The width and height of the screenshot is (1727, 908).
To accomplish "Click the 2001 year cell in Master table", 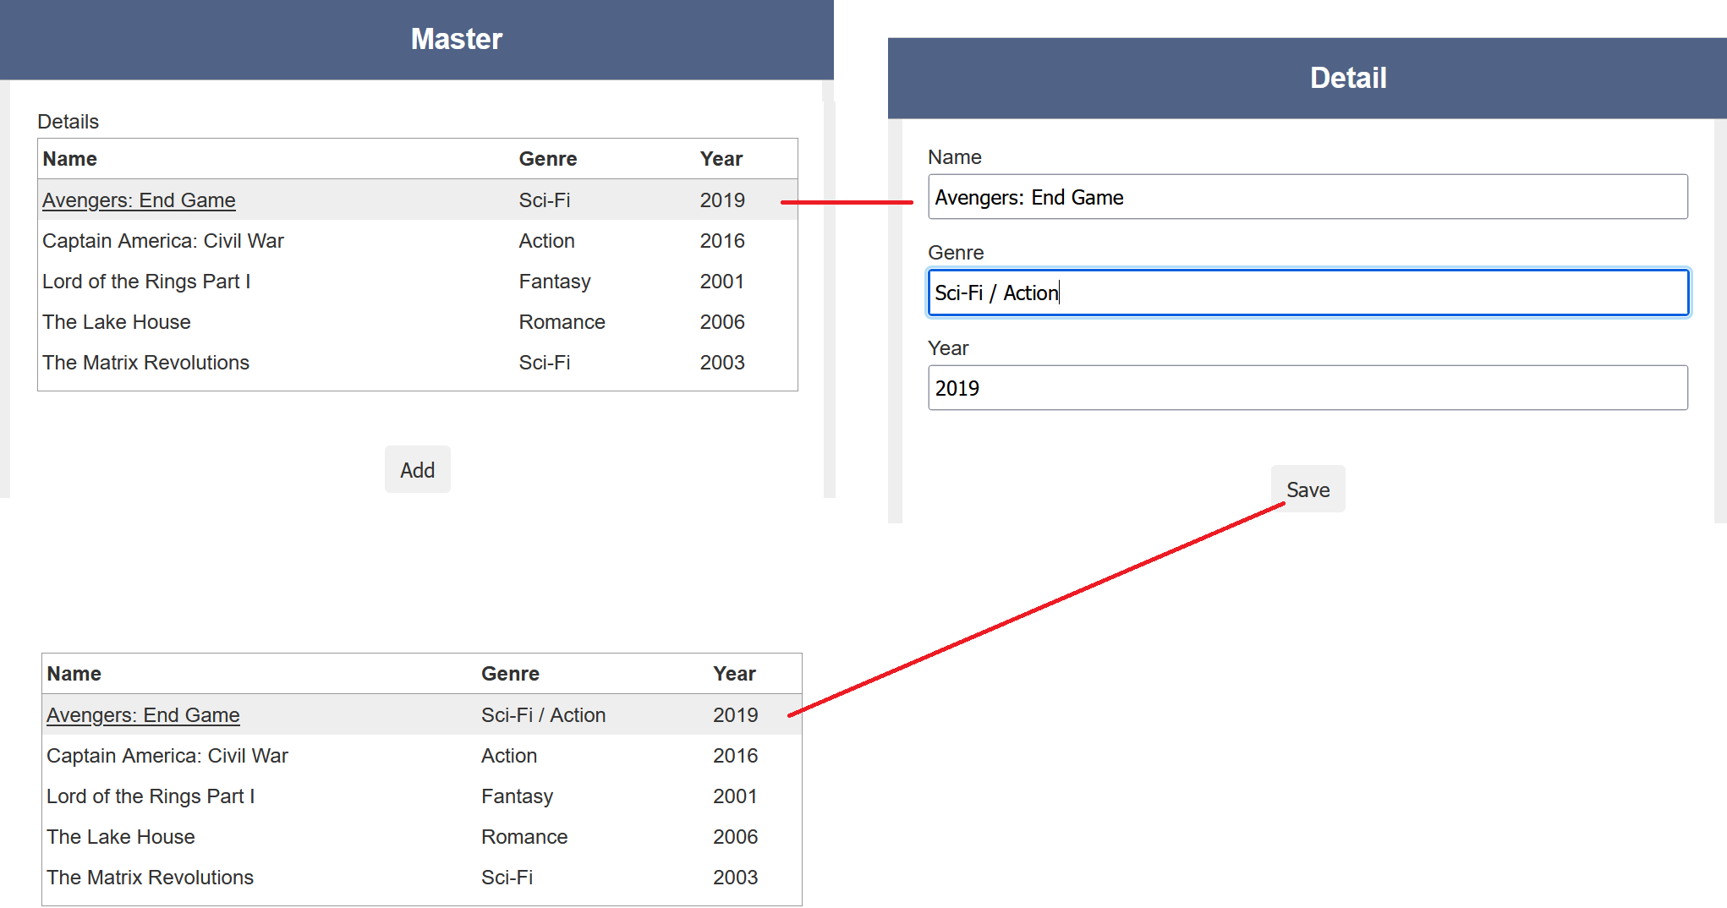I will [721, 282].
